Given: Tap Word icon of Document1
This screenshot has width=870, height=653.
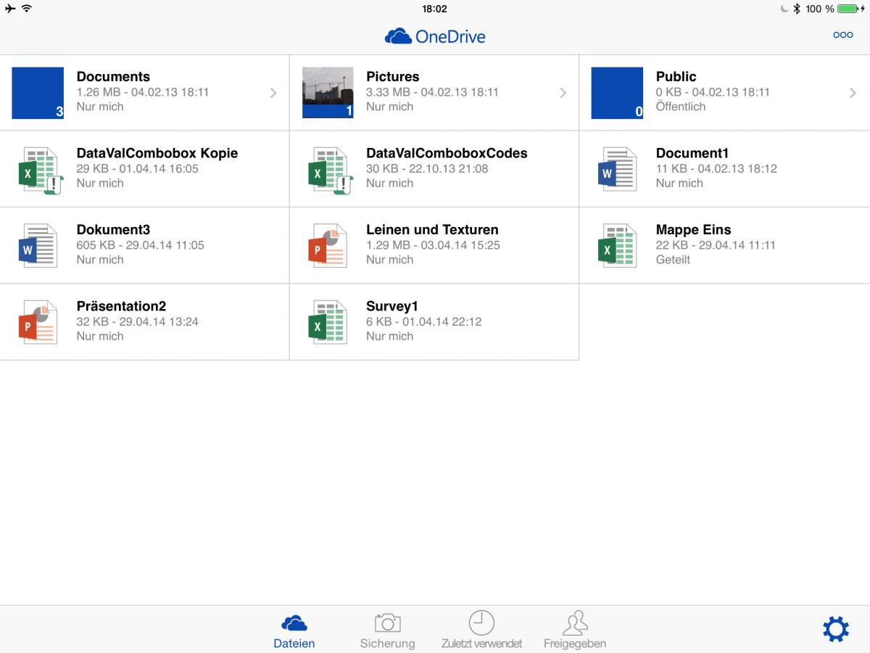Looking at the screenshot, I should [617, 169].
